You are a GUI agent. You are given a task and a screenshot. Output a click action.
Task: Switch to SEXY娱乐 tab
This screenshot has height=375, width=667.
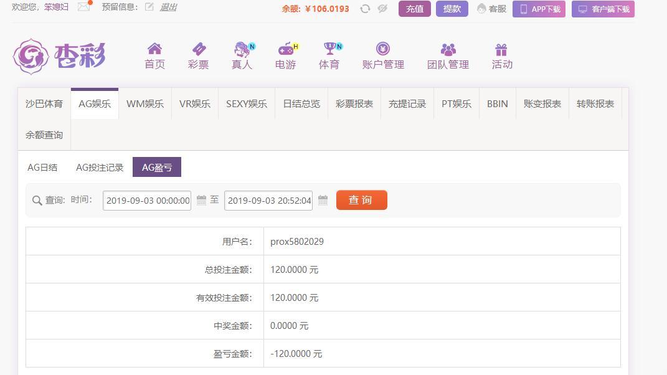[x=247, y=104]
